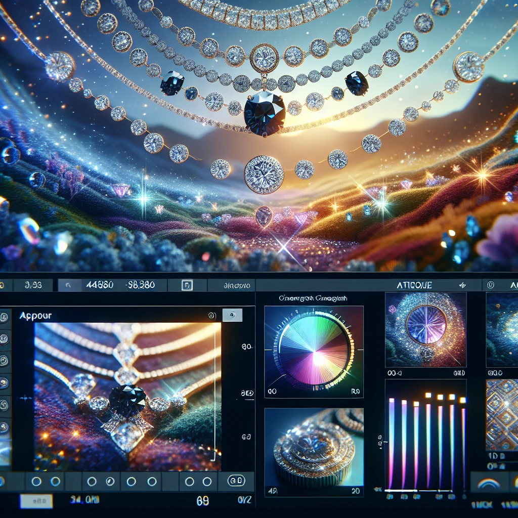
Task: Click the square icon button in top toolbar
Action: click(187, 285)
